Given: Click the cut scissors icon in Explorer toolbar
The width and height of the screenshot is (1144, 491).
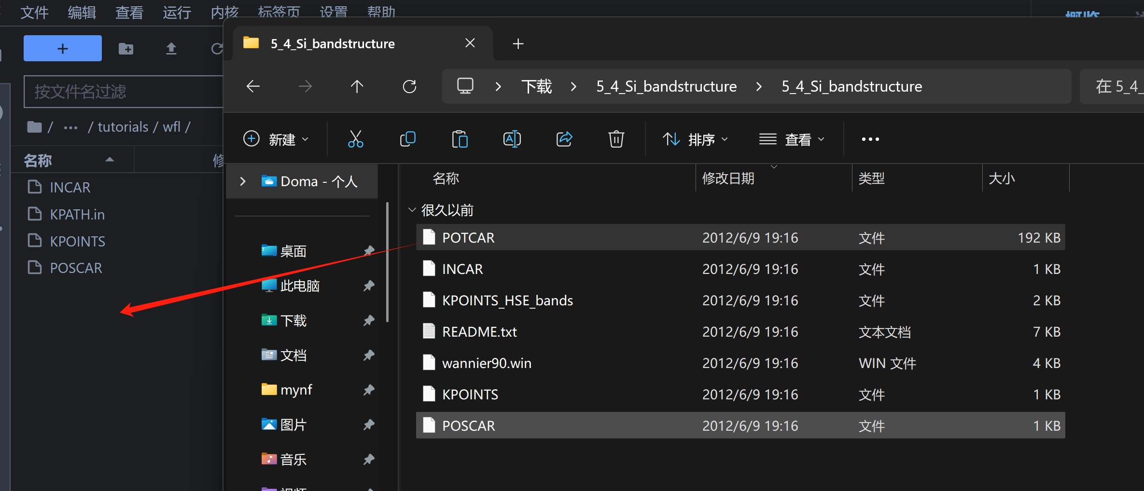Looking at the screenshot, I should [x=355, y=139].
